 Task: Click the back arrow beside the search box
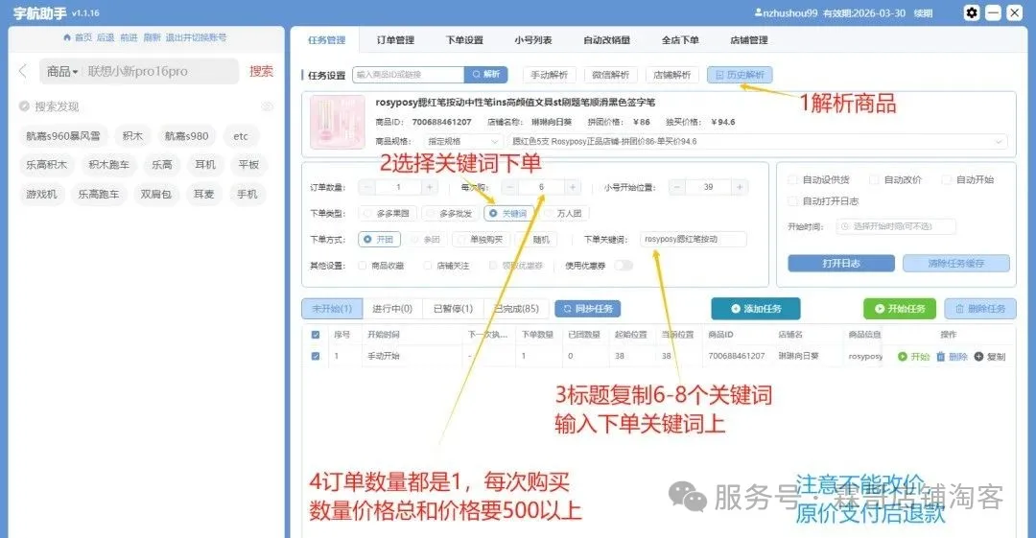coord(23,72)
